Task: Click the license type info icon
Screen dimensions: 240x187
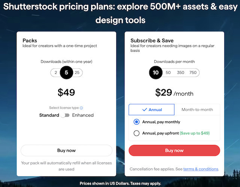Action: pyautogui.click(x=81, y=108)
